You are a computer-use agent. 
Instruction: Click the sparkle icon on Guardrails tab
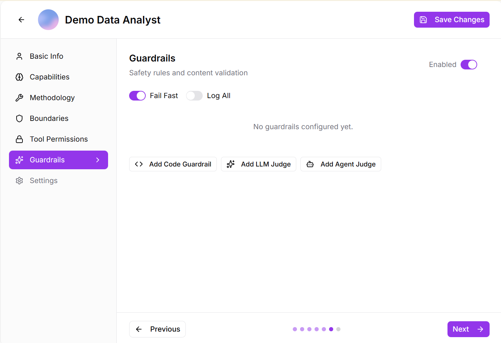[19, 160]
